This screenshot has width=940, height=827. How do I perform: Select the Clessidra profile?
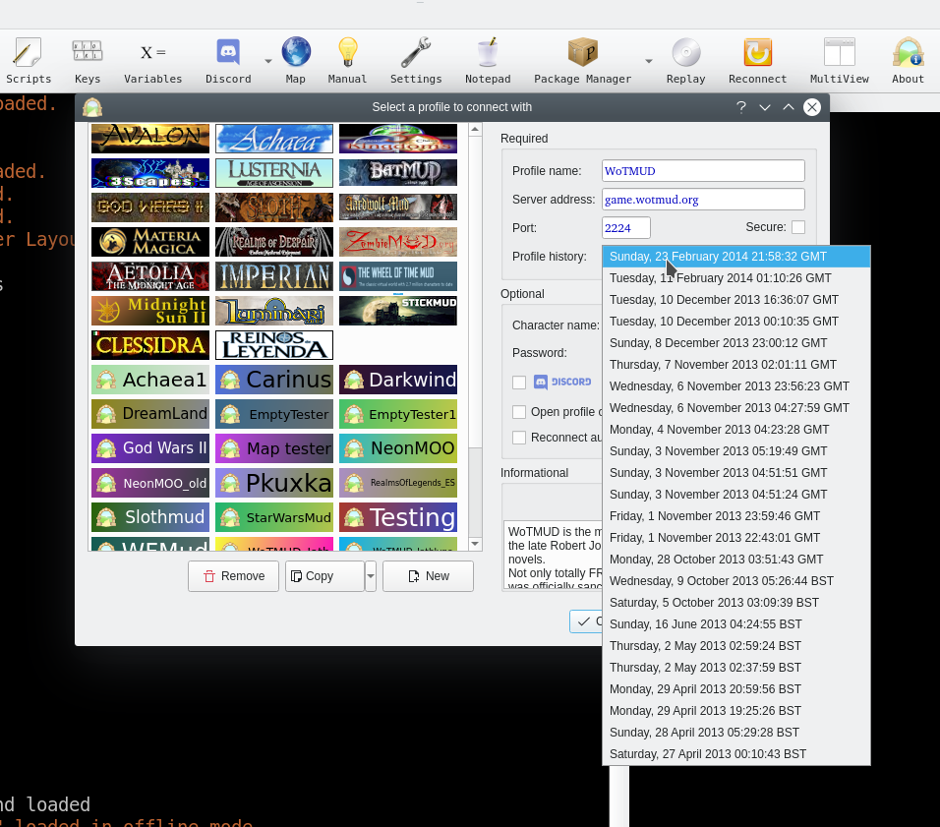pos(150,345)
